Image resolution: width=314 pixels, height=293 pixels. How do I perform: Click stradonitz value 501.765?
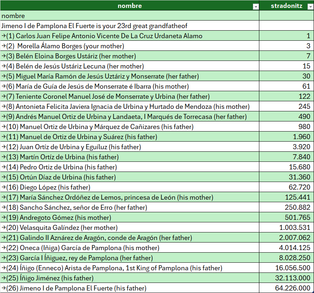click(x=287, y=218)
